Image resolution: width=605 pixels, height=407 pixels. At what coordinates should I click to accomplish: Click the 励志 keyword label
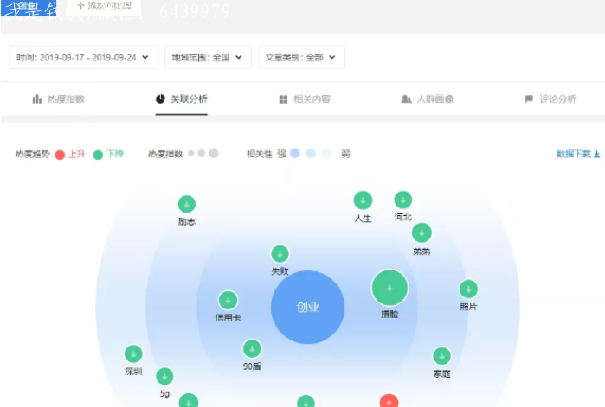[187, 221]
